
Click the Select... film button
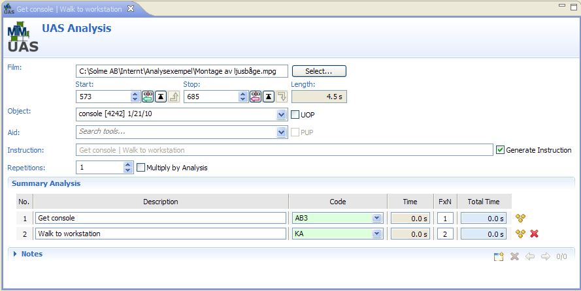(x=318, y=71)
